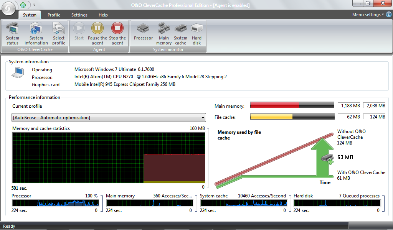This screenshot has width=393, height=230.
Task: Switch to the Profile tab
Action: pos(54,15)
